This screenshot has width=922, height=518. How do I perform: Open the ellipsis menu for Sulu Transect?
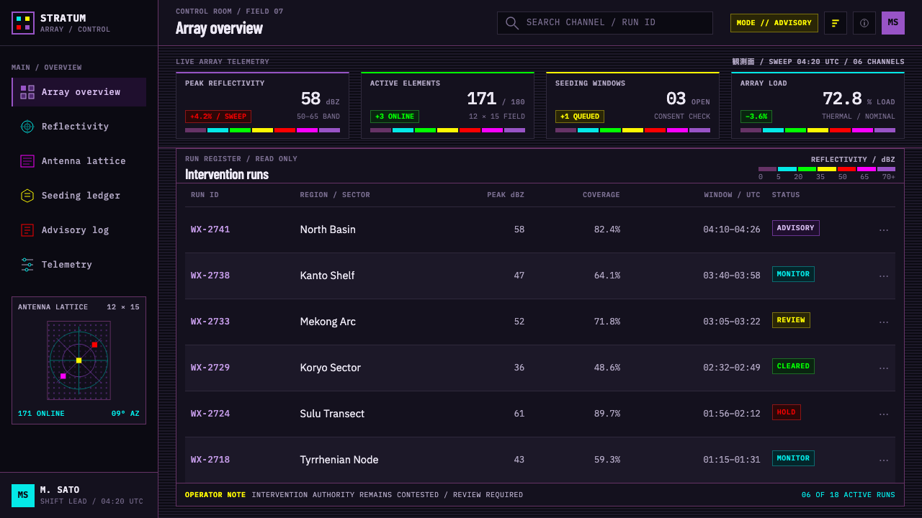coord(884,414)
